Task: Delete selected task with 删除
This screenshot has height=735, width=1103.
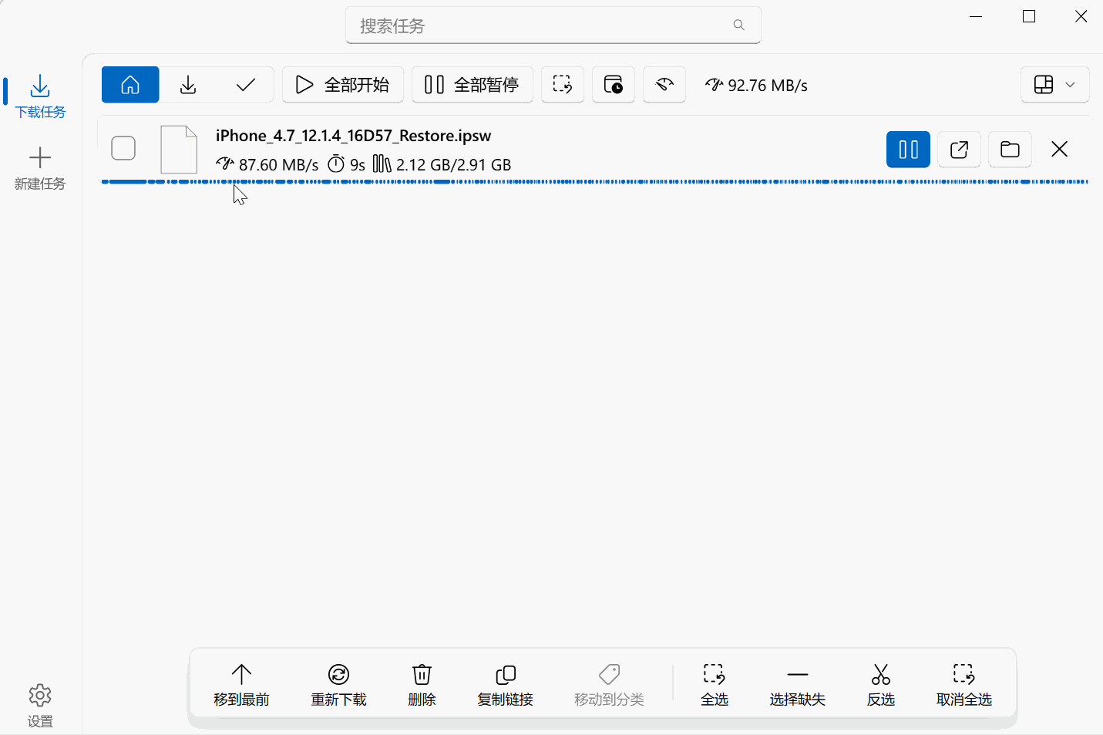Action: (422, 685)
